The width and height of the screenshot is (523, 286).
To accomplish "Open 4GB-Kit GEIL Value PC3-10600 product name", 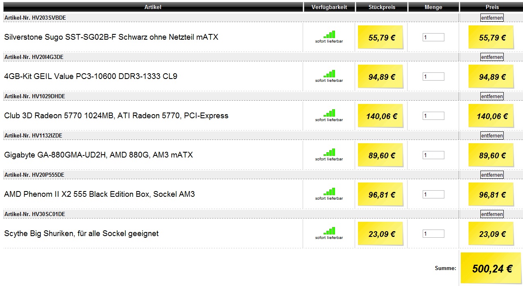I will pos(91,77).
